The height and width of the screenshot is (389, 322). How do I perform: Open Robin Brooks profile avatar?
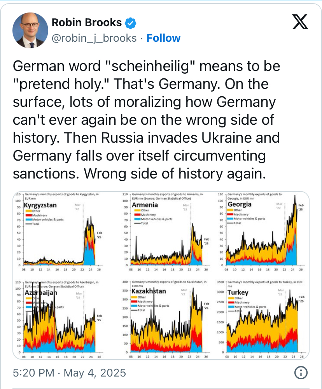coord(30,30)
